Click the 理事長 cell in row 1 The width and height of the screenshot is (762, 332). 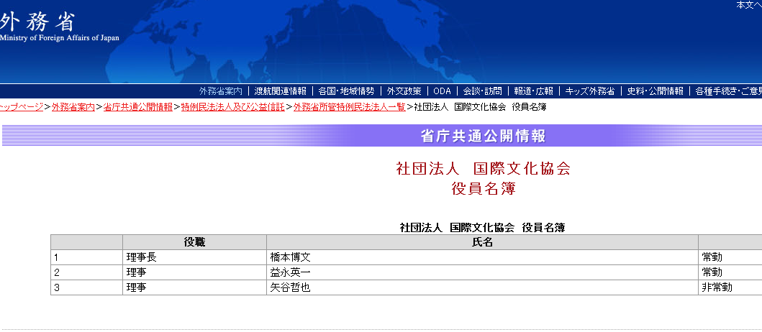click(194, 257)
